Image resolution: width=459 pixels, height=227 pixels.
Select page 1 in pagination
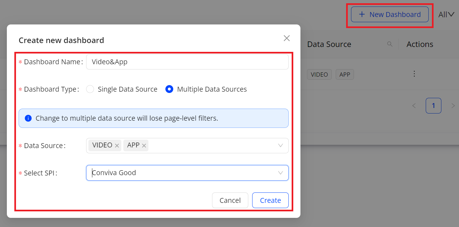coord(433,106)
